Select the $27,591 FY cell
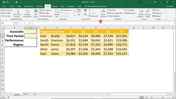The image size is (176, 99). point(122,36)
